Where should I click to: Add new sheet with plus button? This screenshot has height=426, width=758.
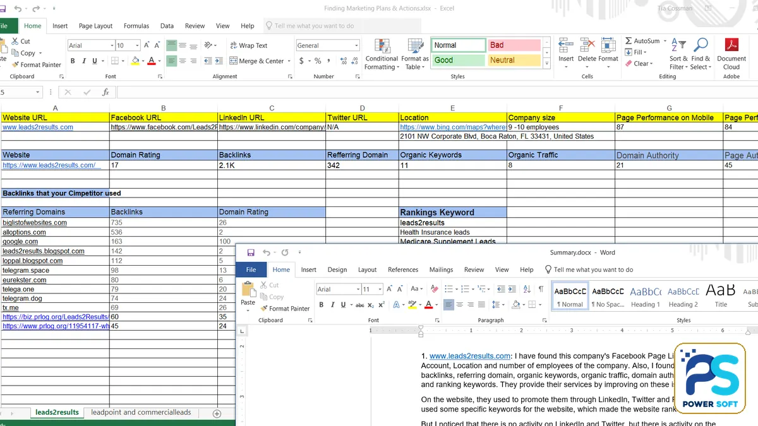pyautogui.click(x=217, y=413)
